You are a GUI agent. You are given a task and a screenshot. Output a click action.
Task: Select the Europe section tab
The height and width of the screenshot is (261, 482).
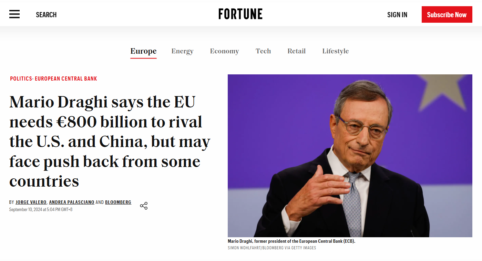143,51
